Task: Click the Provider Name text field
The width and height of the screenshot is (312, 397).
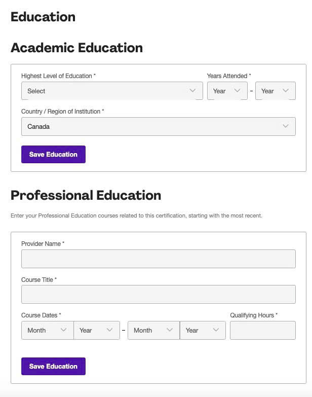Action: [x=158, y=259]
